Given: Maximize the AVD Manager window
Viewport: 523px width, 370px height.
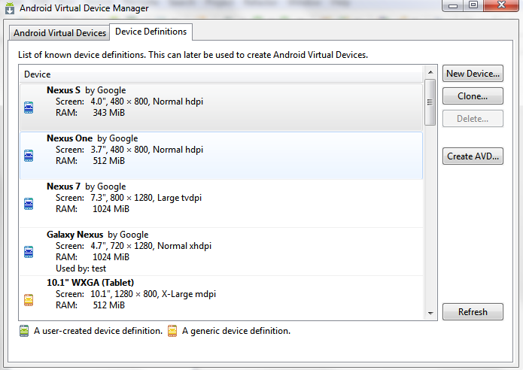Looking at the screenshot, I should [x=473, y=6].
